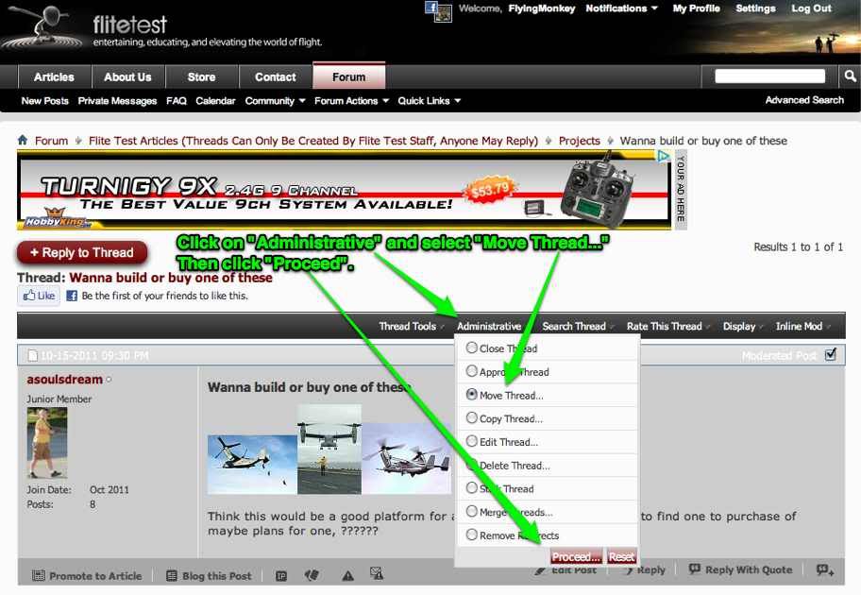Open the Thread Tools dropdown

(412, 327)
